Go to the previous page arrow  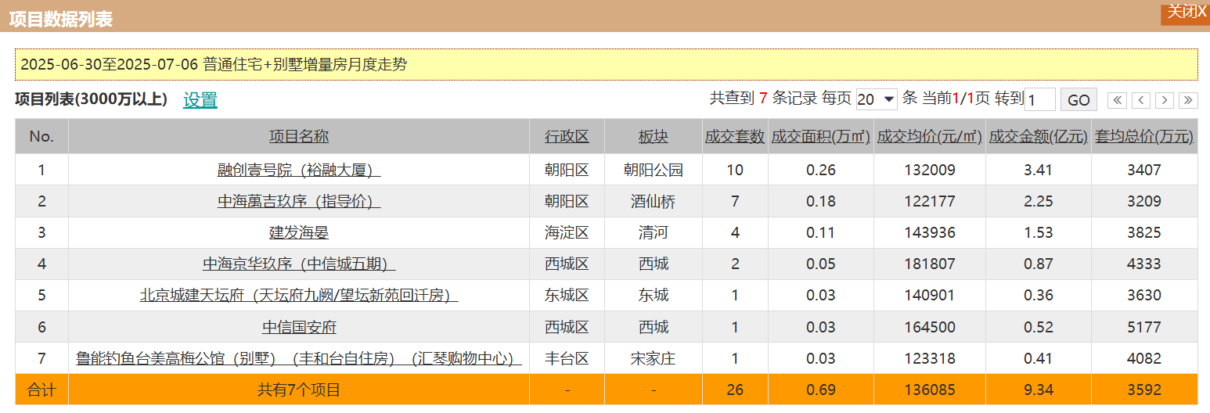click(1141, 100)
